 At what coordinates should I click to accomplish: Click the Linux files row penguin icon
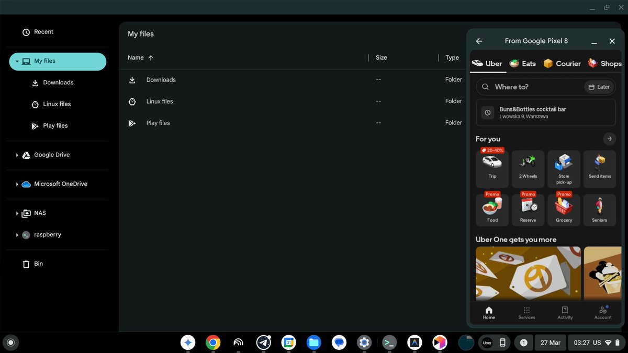[x=132, y=101]
